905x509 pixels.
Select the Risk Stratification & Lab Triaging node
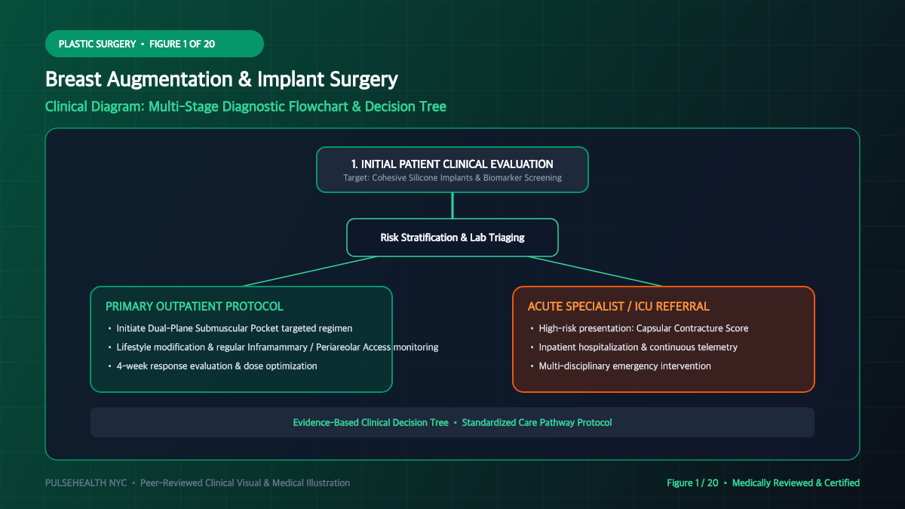pos(452,238)
